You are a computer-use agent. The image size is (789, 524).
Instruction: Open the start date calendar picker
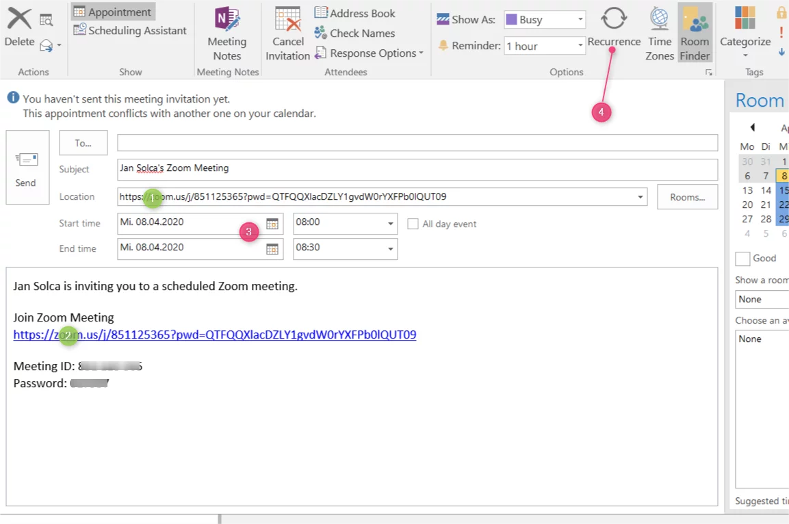(x=272, y=224)
